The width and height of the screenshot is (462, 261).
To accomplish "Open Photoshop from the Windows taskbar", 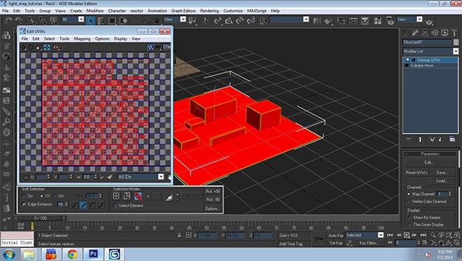I will coord(93,254).
